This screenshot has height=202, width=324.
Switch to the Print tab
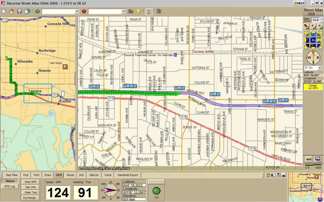click(36, 175)
